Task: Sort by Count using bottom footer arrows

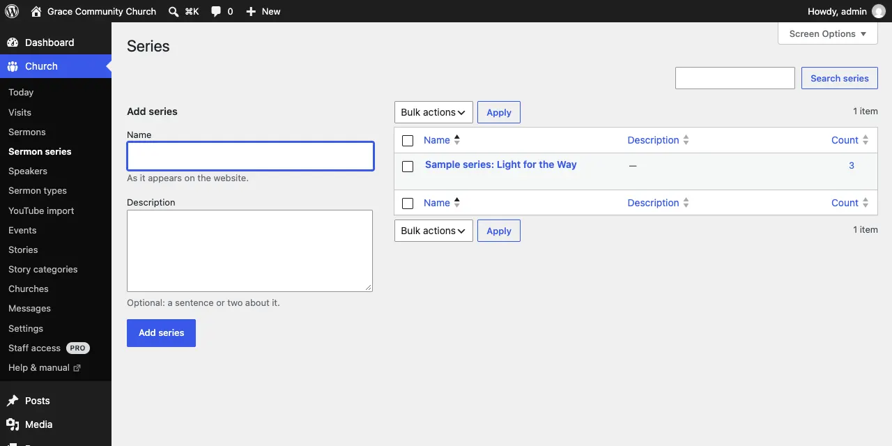Action: 866,203
